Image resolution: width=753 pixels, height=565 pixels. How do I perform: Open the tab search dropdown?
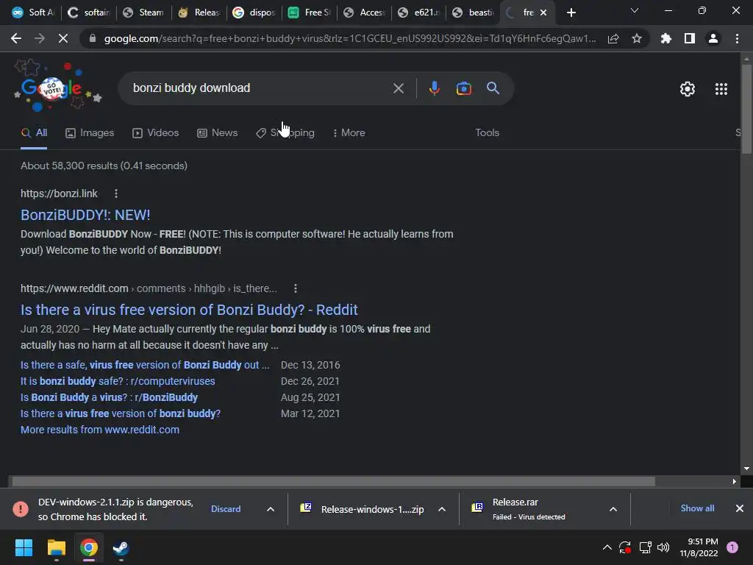pyautogui.click(x=635, y=10)
